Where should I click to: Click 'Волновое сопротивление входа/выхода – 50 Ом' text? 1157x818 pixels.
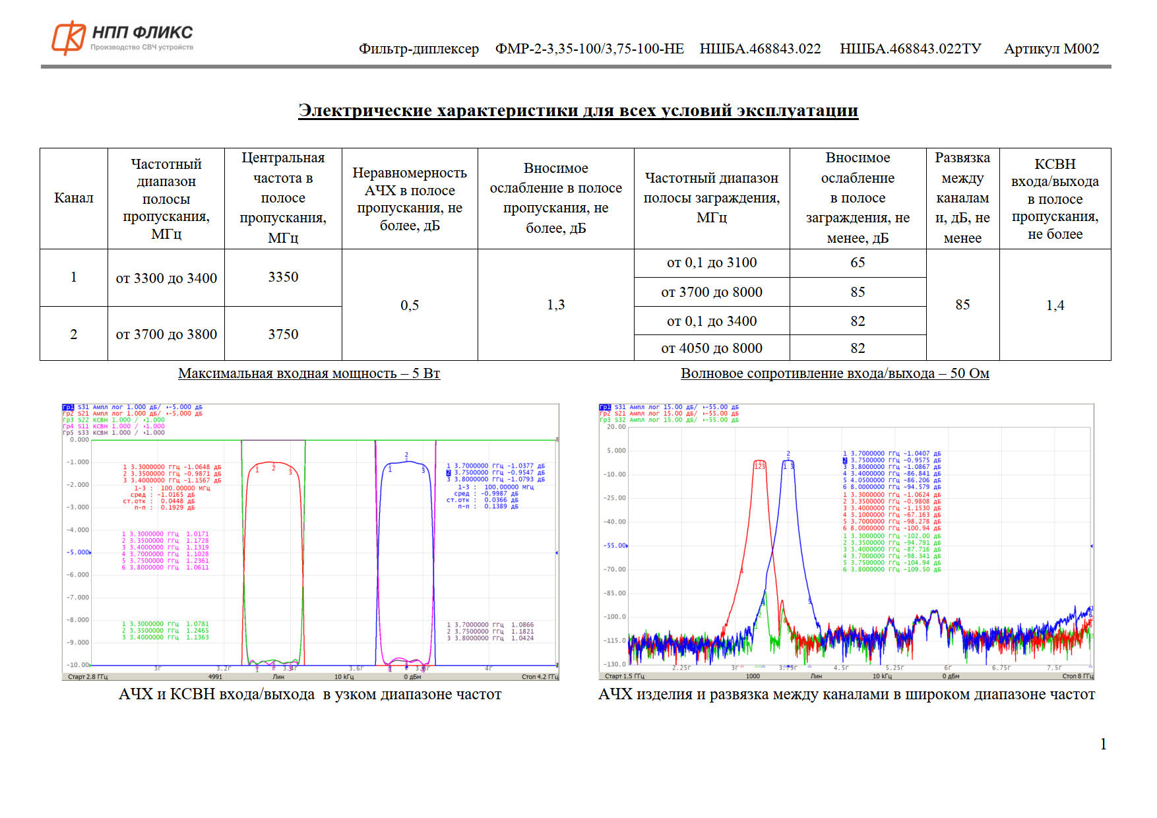click(835, 373)
